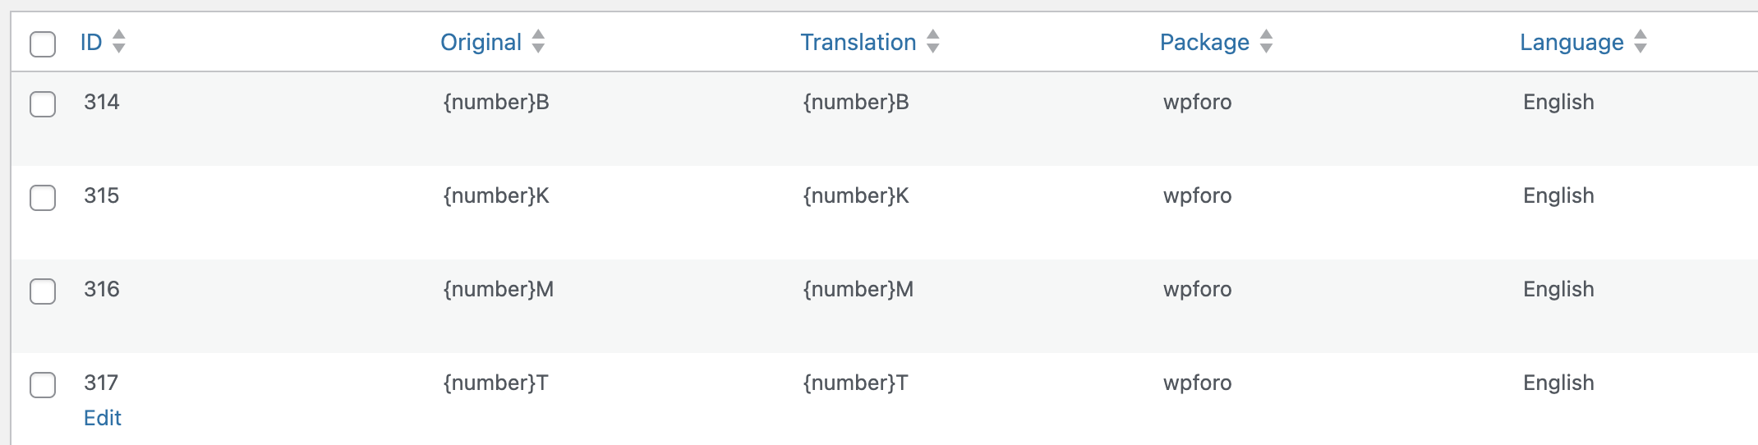Toggle the select-all checkbox in header
1758x445 pixels.
43,44
